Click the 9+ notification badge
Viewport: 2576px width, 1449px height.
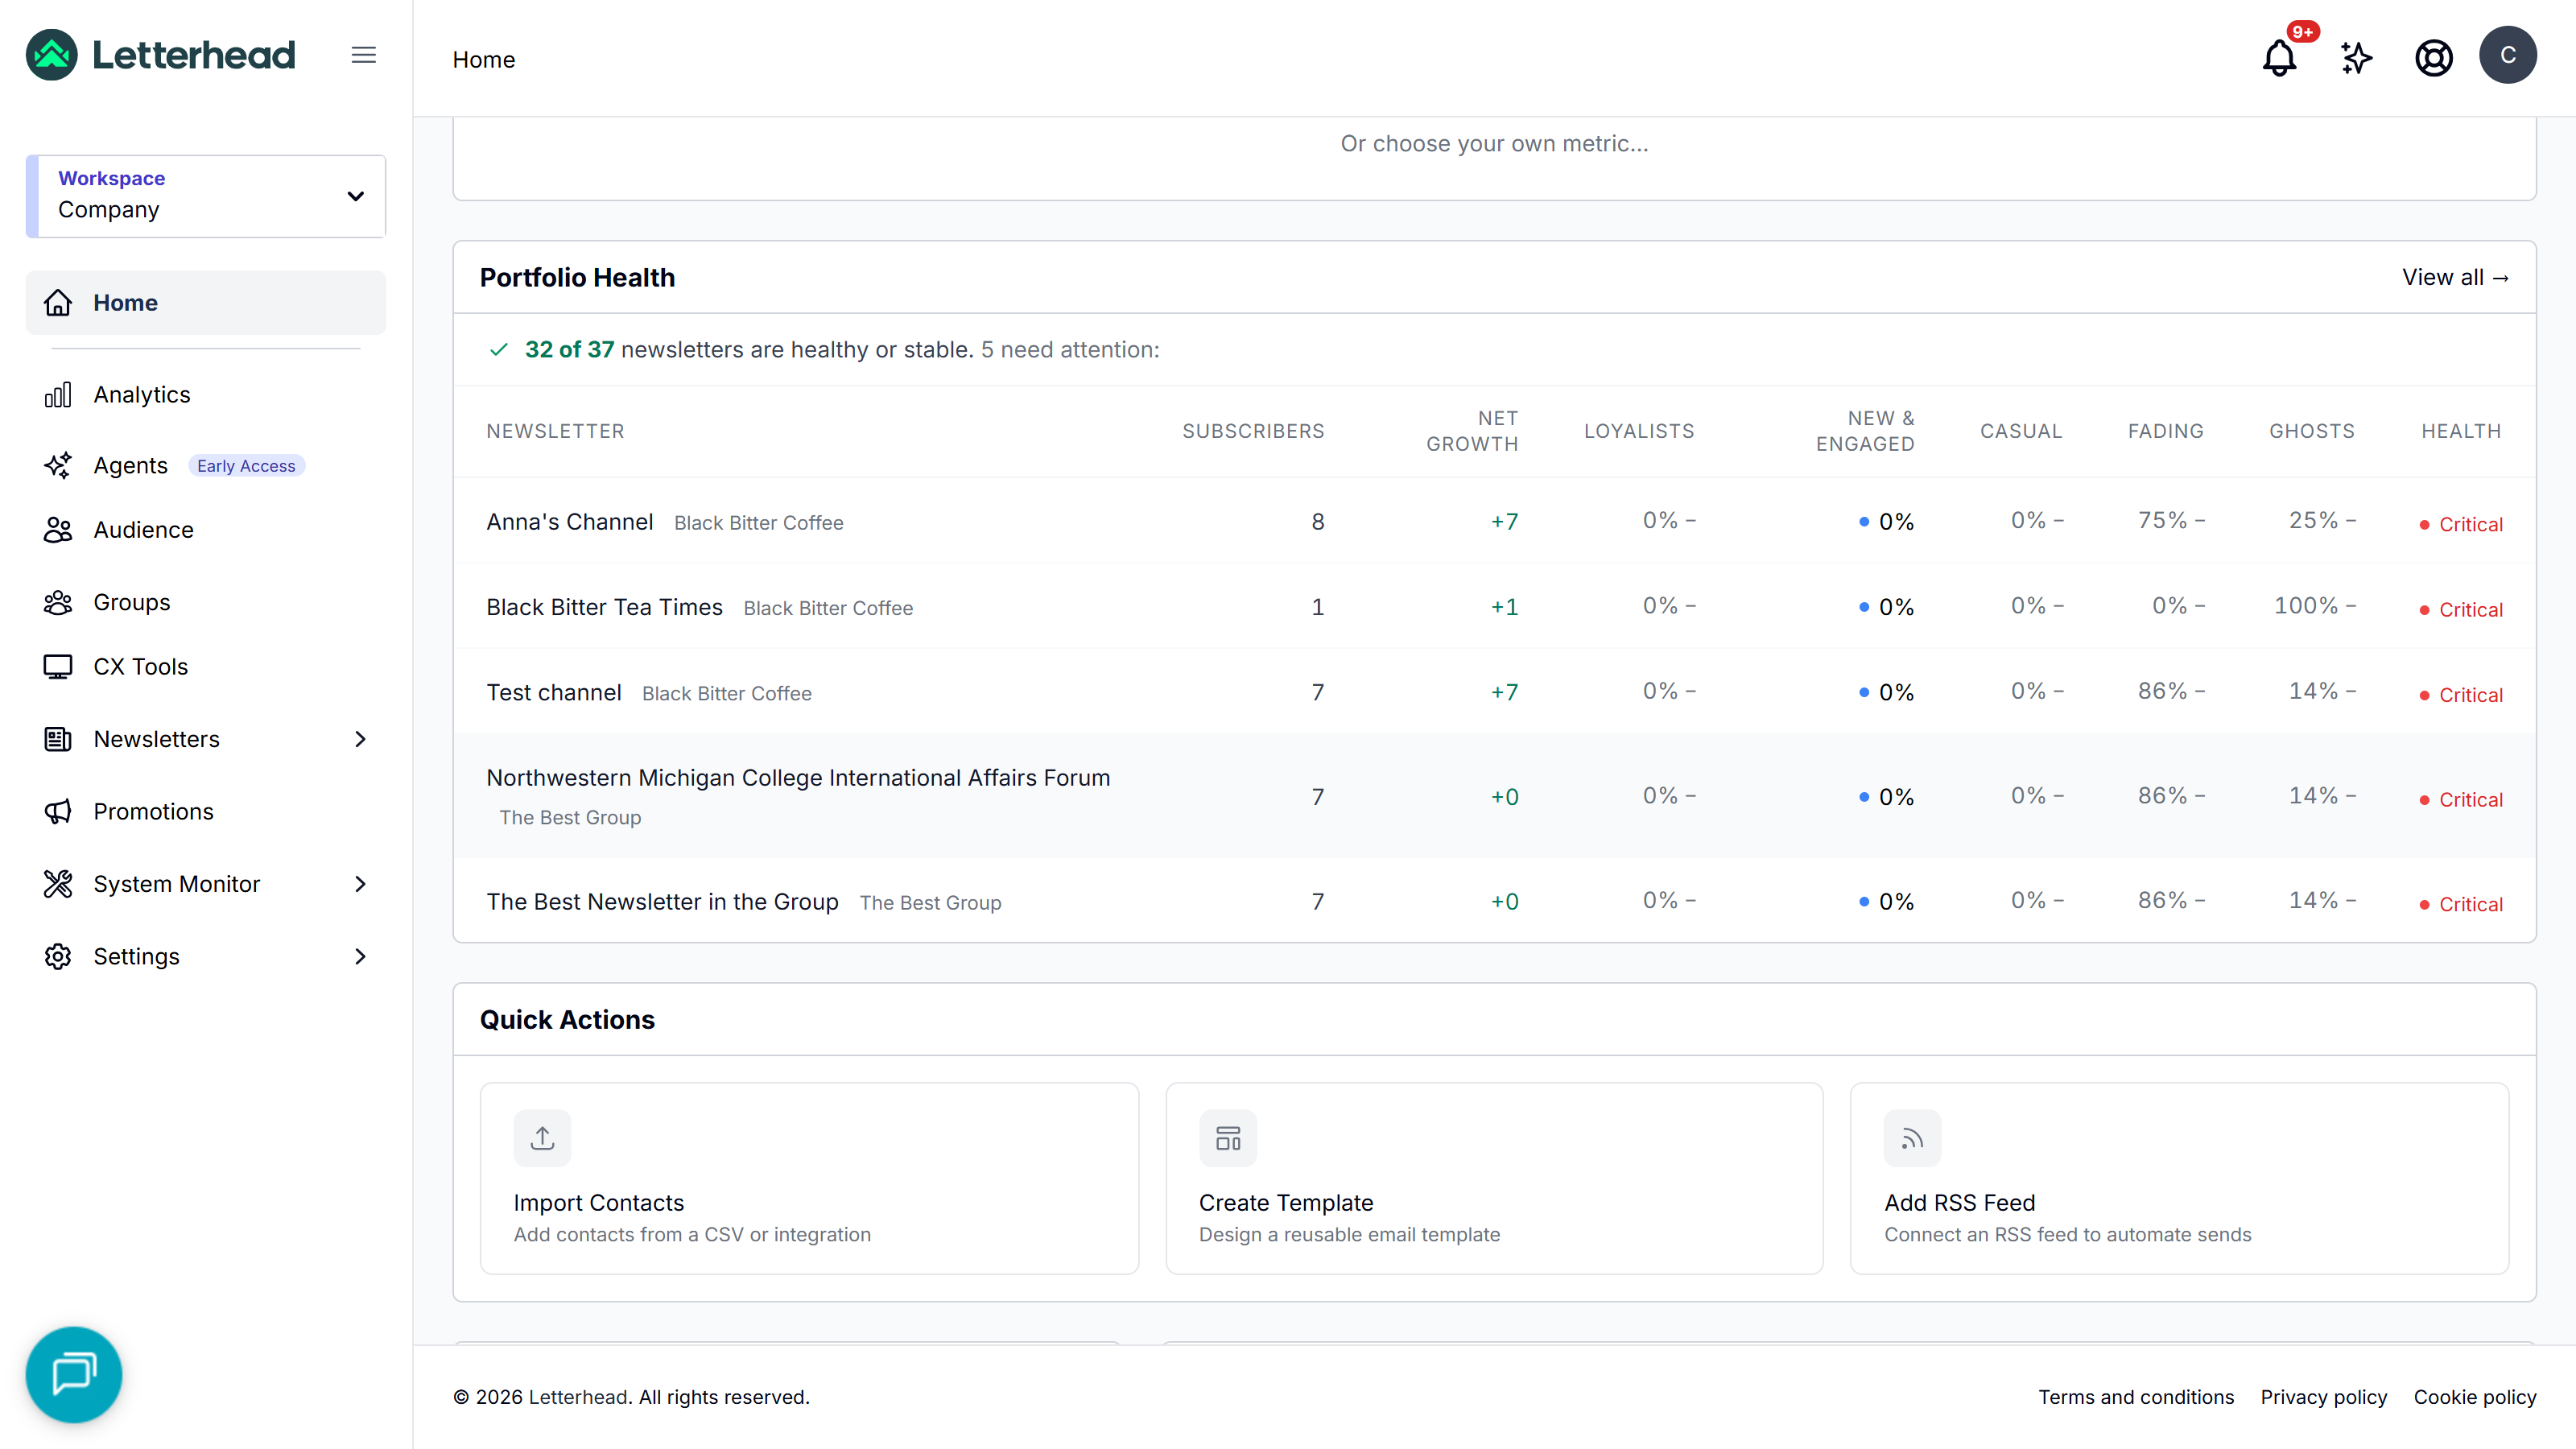coord(2303,31)
